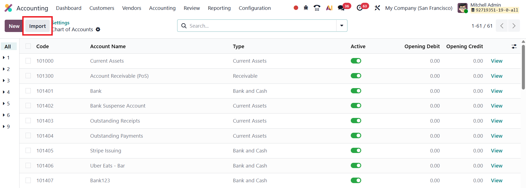The width and height of the screenshot is (526, 188).
Task: Open activities clock icon with 63 badge
Action: pos(360,8)
